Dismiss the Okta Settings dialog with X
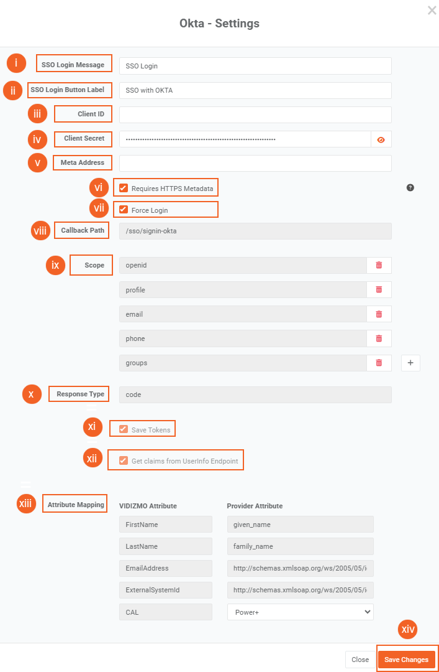This screenshot has width=439, height=672. tap(432, 10)
